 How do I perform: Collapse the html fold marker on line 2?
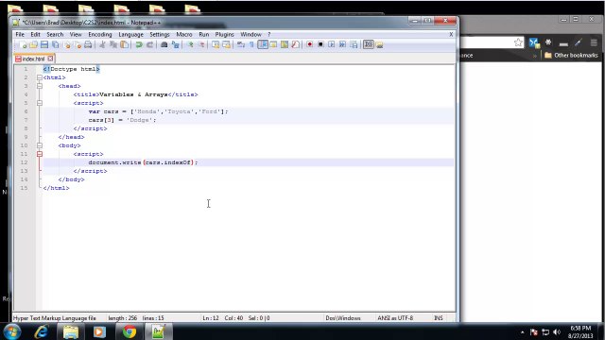[40, 77]
